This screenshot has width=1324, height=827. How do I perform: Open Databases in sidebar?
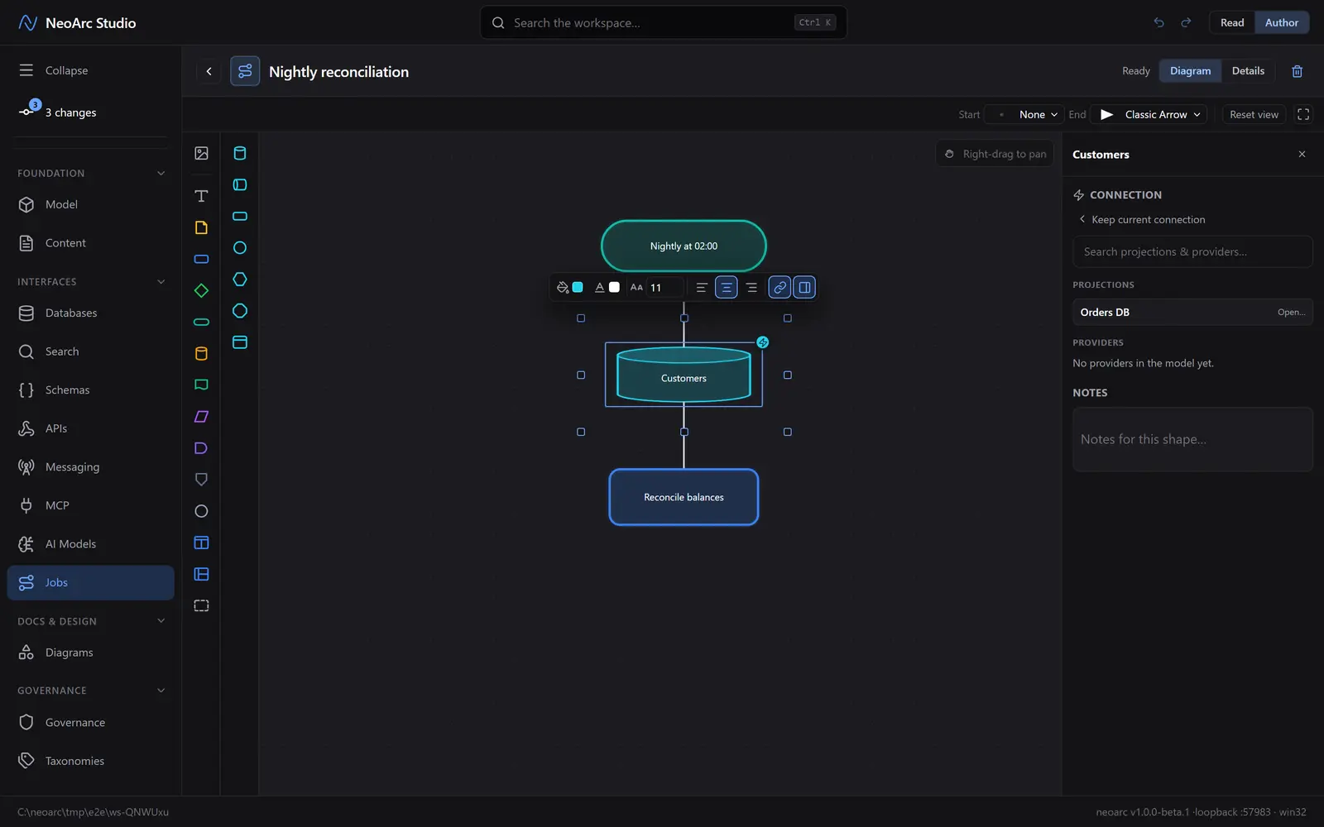91,313
